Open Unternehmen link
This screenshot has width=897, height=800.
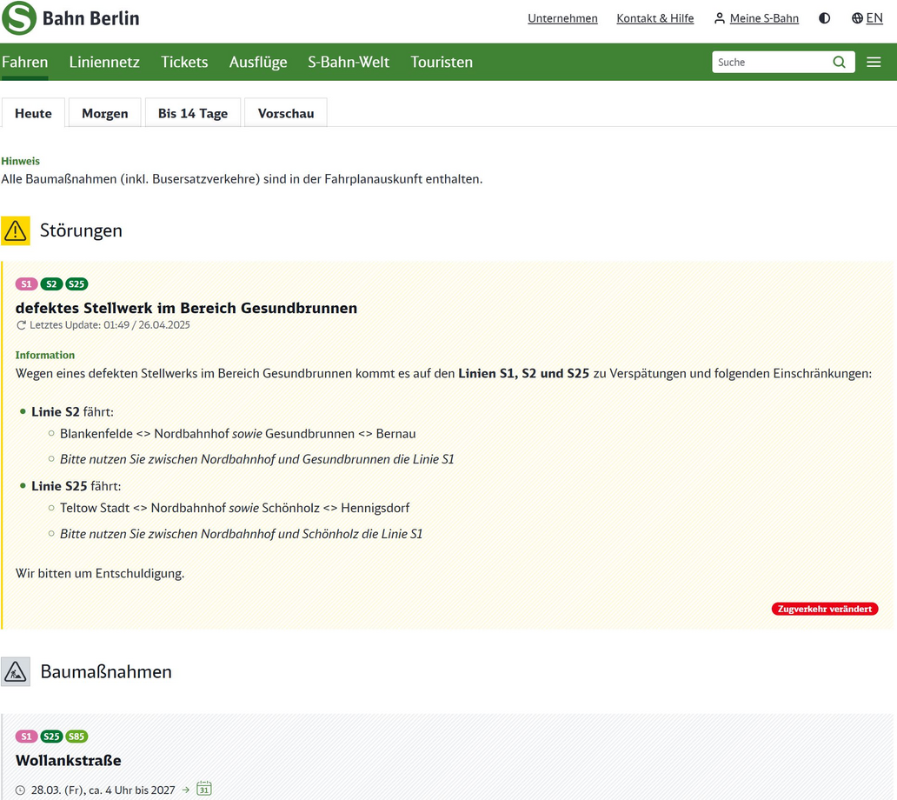pyautogui.click(x=562, y=18)
